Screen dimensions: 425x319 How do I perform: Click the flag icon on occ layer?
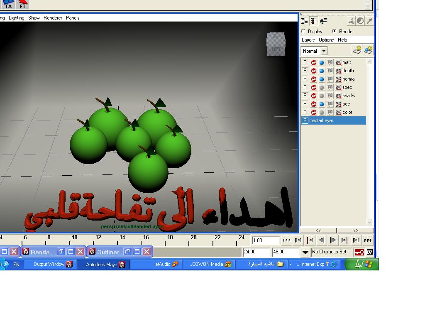point(330,104)
